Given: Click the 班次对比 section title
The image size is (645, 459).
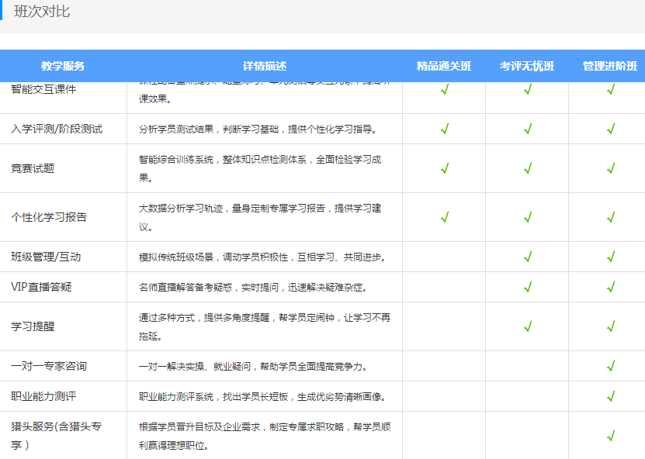Looking at the screenshot, I should 40,12.
